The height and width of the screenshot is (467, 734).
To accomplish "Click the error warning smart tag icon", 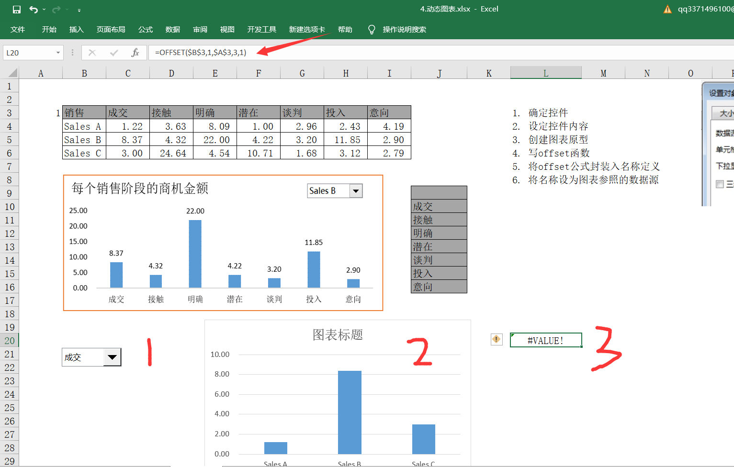I will pyautogui.click(x=497, y=339).
